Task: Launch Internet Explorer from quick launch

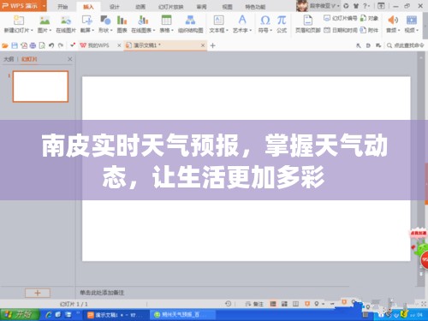Action: coord(49,315)
